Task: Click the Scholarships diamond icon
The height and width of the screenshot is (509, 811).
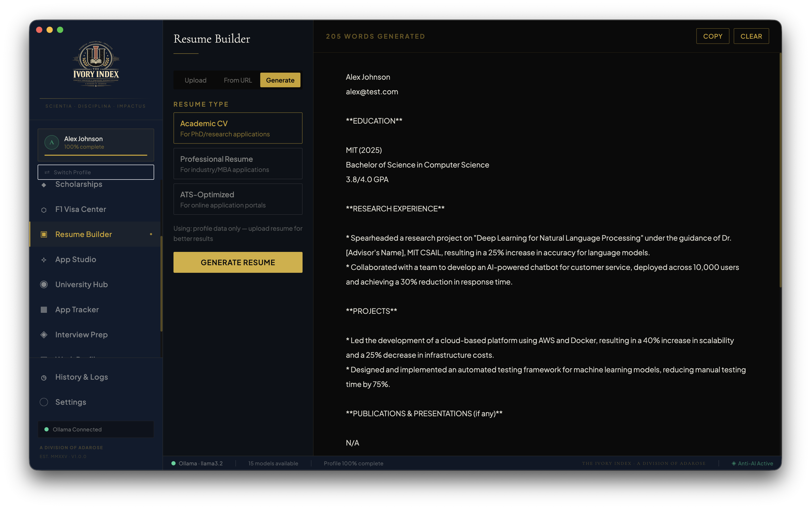Action: (44, 185)
